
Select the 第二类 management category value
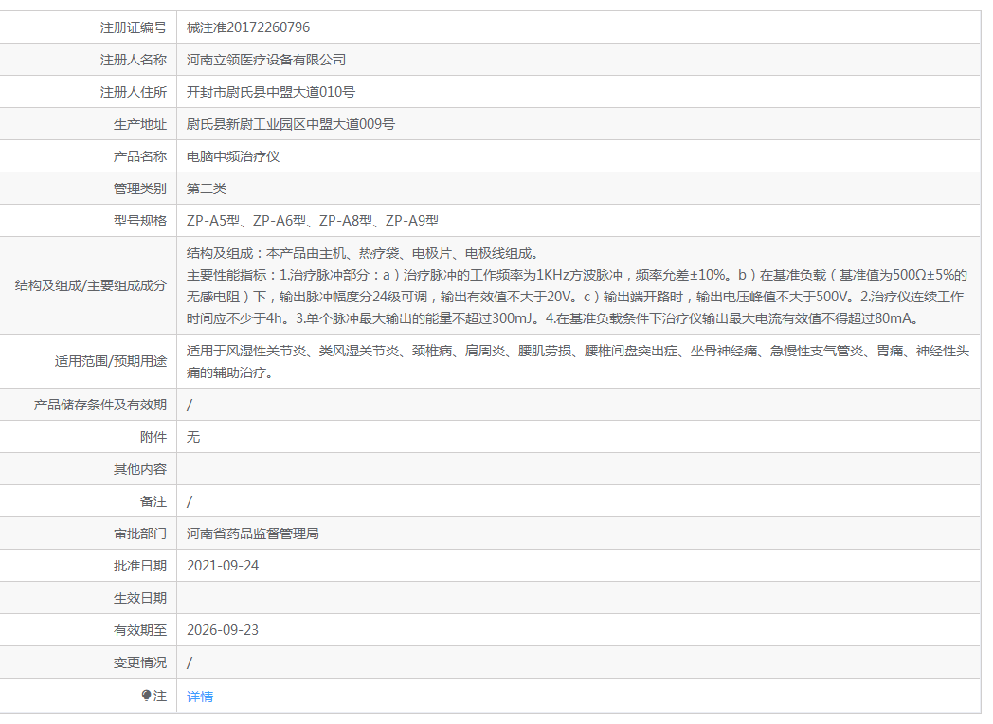coord(207,189)
